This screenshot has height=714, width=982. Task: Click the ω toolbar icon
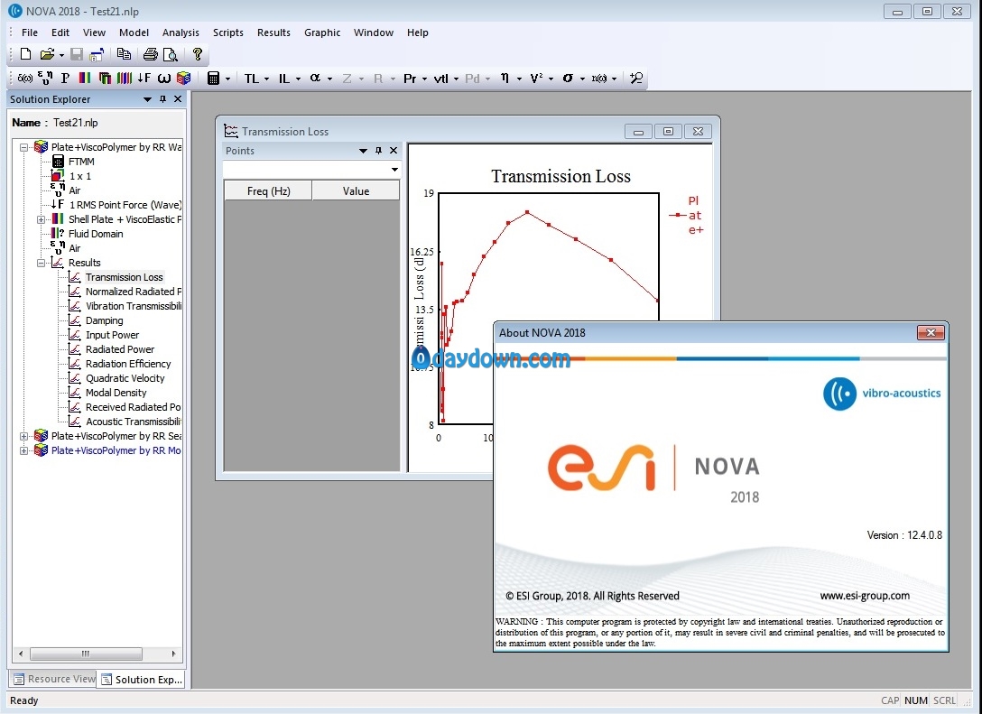point(164,79)
